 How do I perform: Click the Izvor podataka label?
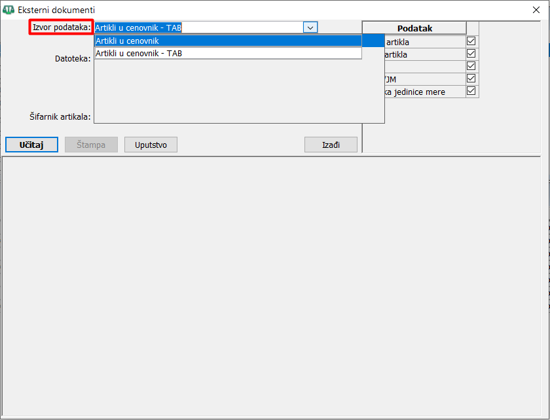click(x=61, y=27)
